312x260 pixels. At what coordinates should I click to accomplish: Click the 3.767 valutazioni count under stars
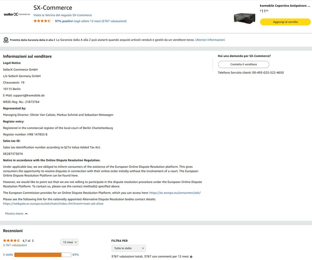15,245
